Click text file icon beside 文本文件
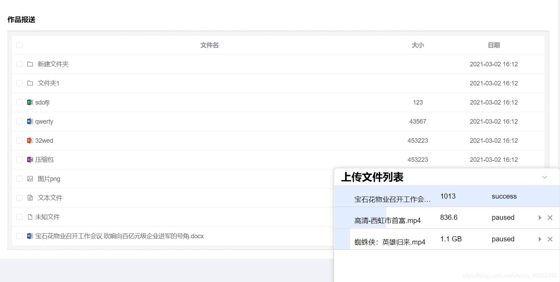 click(30, 198)
